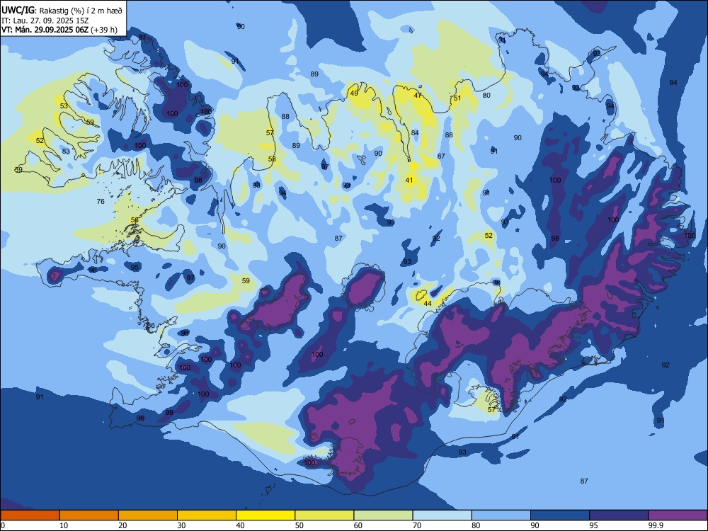Click the legend tick label 50
The height and width of the screenshot is (531, 708).
(x=299, y=525)
